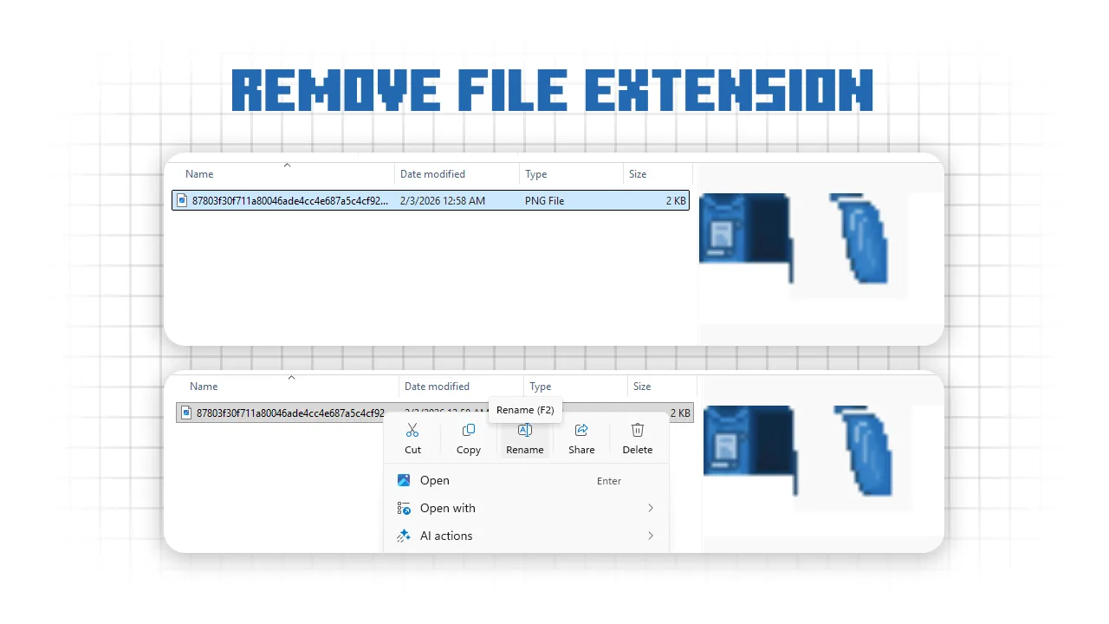Screen dimensions: 1109x624
Task: Click the AI actions sparkle icon
Action: pos(403,536)
